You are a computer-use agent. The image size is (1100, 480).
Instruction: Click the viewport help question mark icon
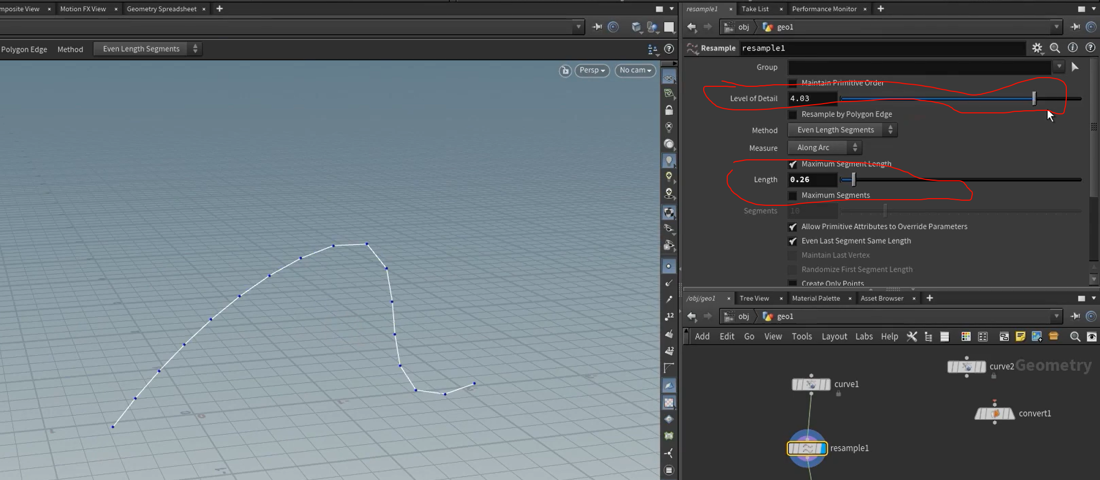pyautogui.click(x=669, y=49)
